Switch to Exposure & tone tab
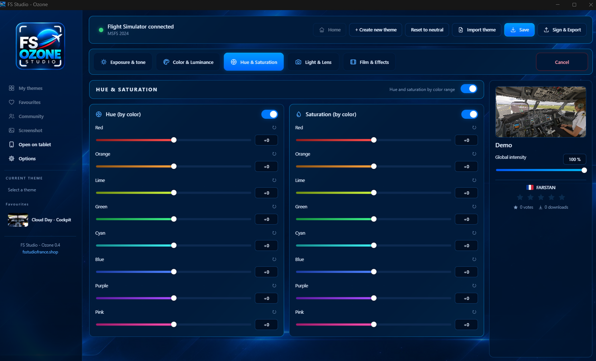The image size is (596, 361). click(124, 62)
